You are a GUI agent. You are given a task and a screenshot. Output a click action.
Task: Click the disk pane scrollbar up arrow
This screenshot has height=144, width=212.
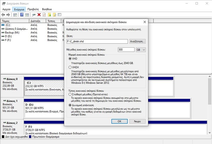click(x=210, y=76)
